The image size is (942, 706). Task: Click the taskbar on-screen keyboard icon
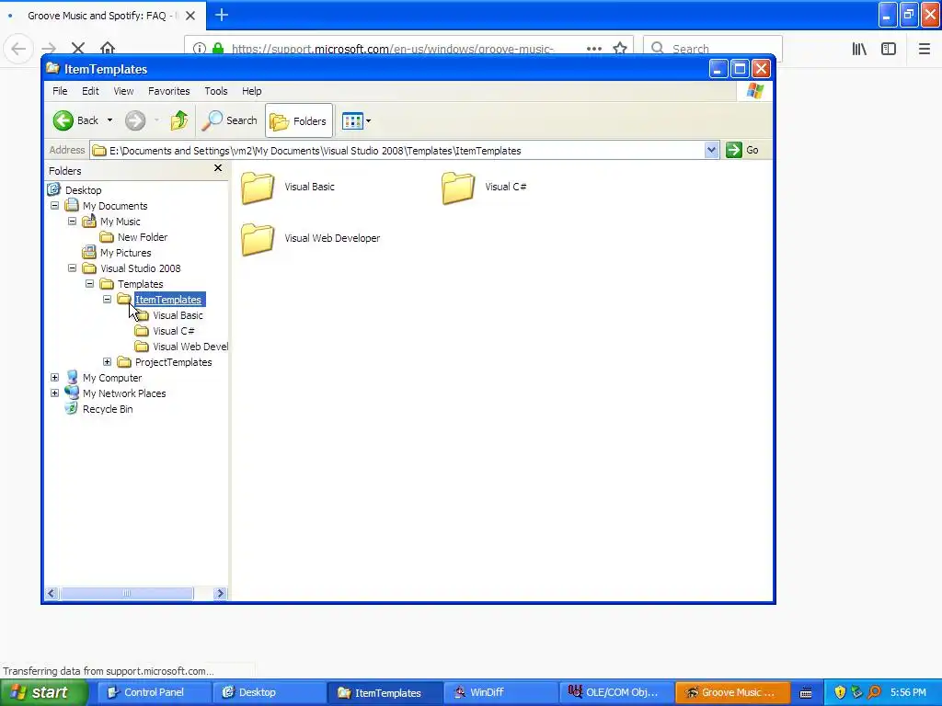[x=806, y=693]
